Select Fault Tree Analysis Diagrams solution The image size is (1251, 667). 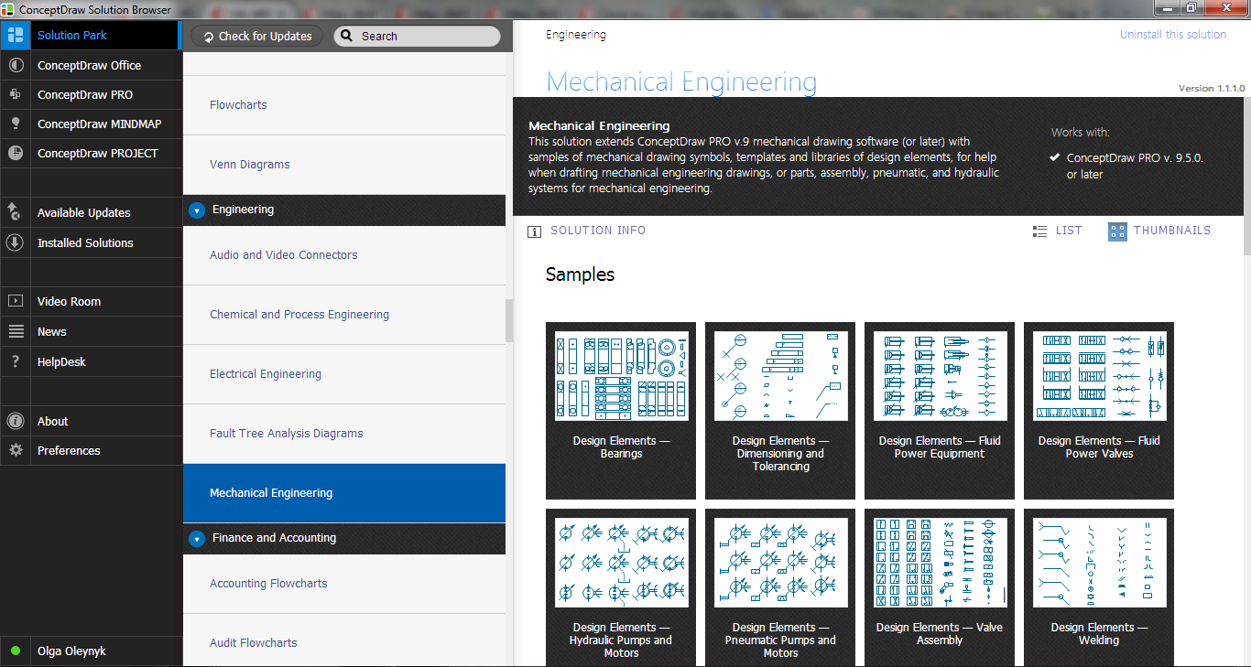(344, 434)
